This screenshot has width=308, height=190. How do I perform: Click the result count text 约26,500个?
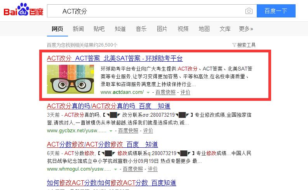pos(106,45)
